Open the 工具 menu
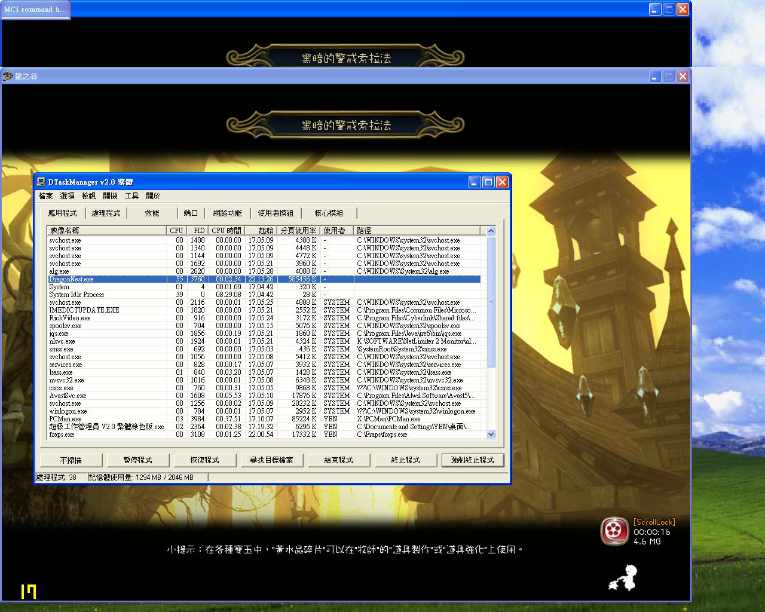Image resolution: width=765 pixels, height=612 pixels. tap(131, 196)
